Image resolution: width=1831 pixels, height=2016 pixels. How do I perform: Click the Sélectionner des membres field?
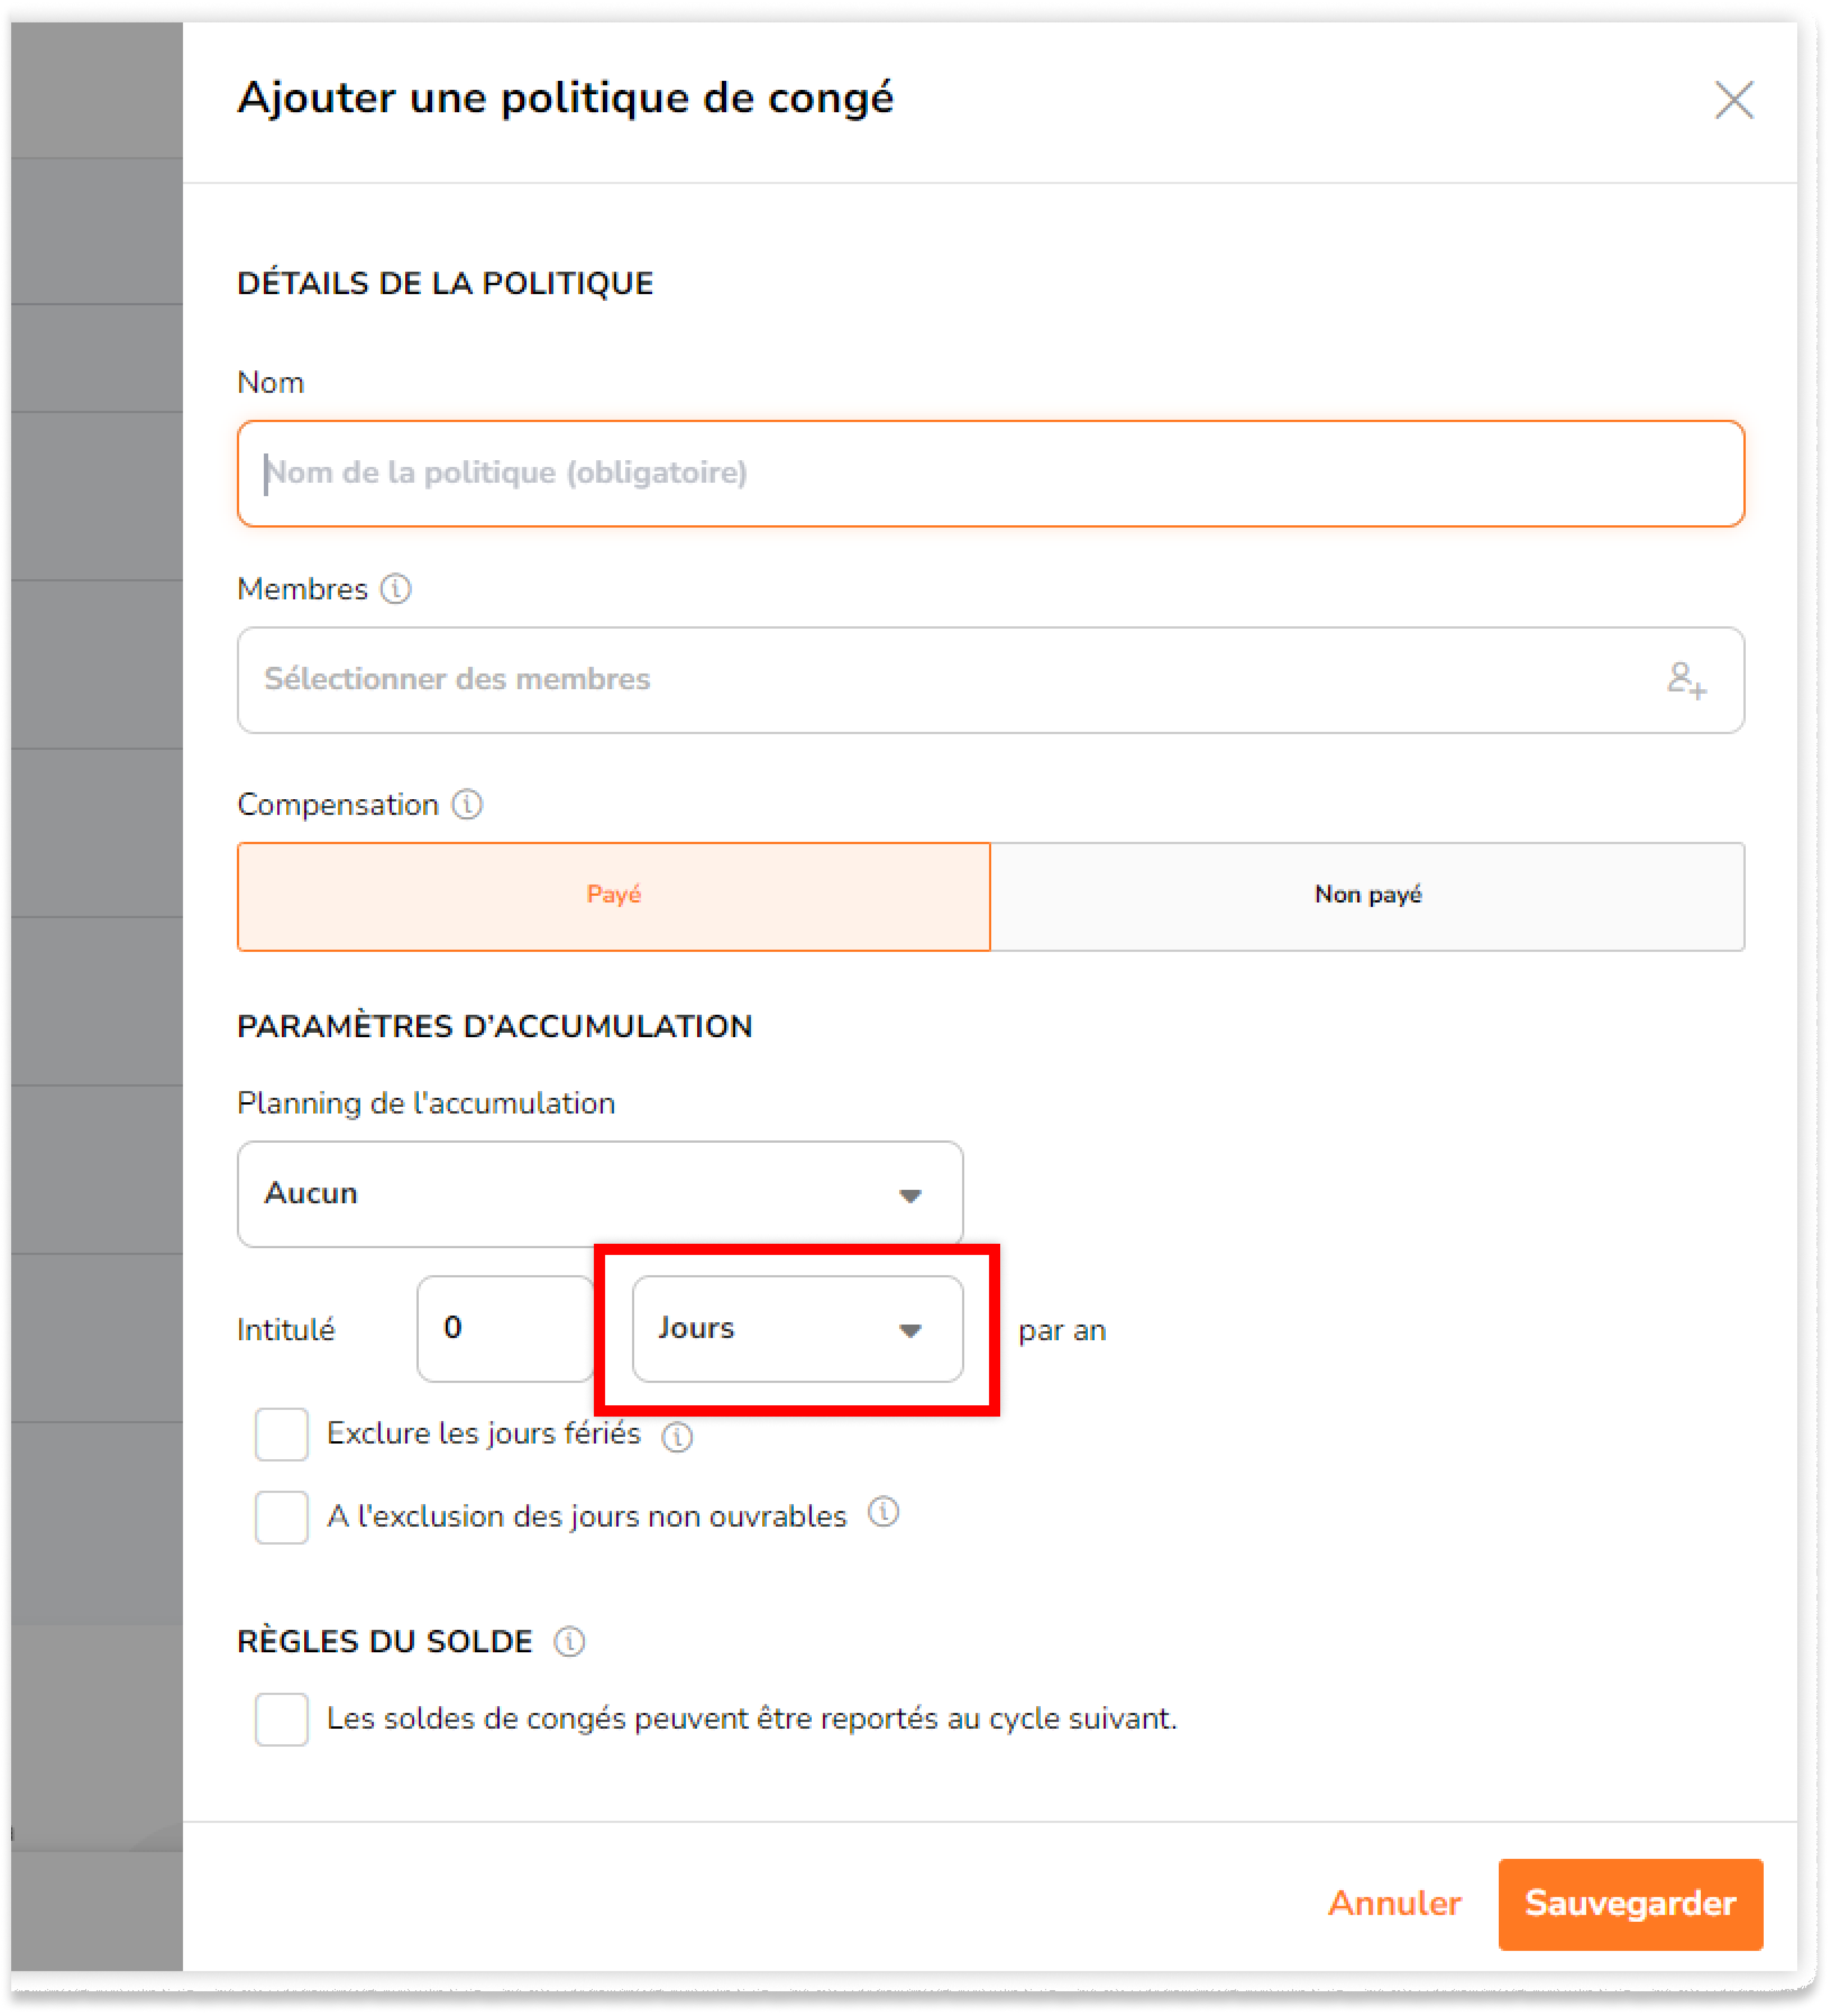click(x=991, y=680)
